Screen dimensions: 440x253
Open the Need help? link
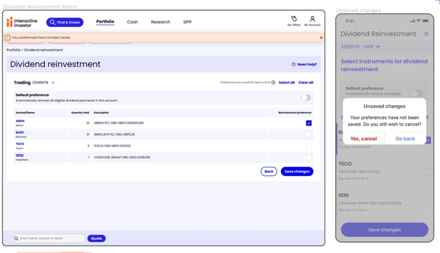click(304, 64)
